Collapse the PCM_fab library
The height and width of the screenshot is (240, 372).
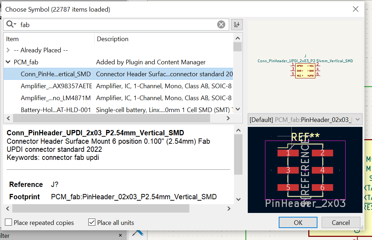click(8, 62)
